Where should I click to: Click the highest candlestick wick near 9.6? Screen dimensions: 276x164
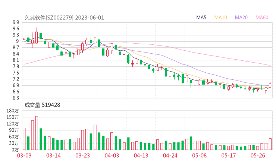click(x=37, y=35)
